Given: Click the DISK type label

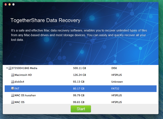Looking at the screenshot, I should click(114, 68).
